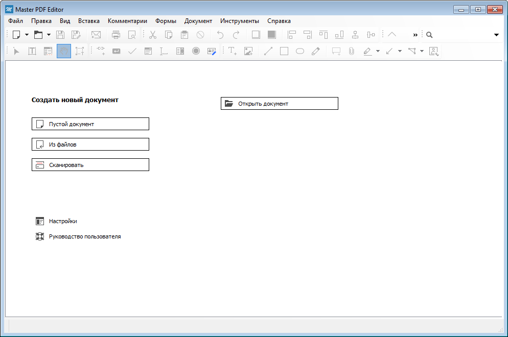
Task: Click the add sticky note comment icon
Action: [336, 51]
